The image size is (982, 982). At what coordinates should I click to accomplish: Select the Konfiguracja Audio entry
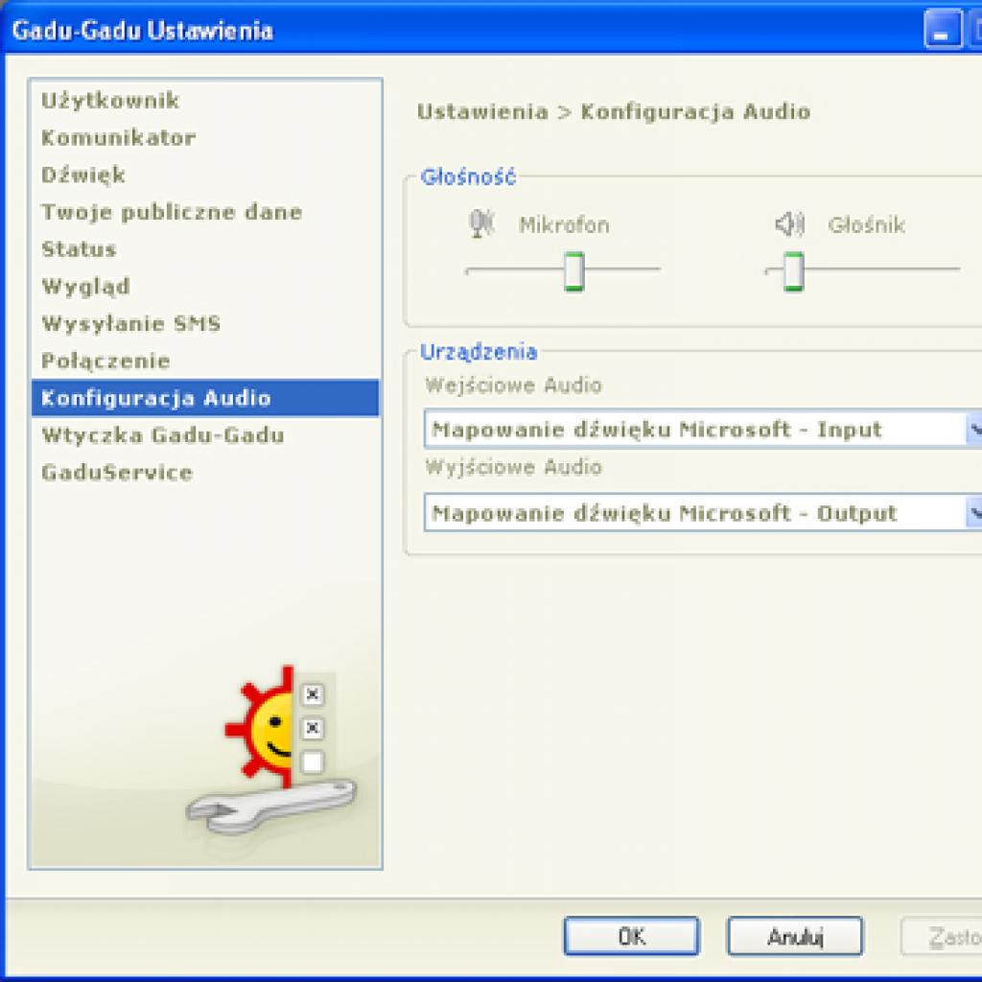(x=205, y=398)
